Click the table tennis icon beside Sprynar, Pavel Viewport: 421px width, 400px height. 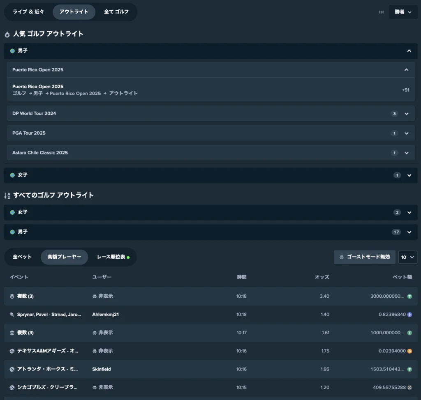pyautogui.click(x=12, y=315)
